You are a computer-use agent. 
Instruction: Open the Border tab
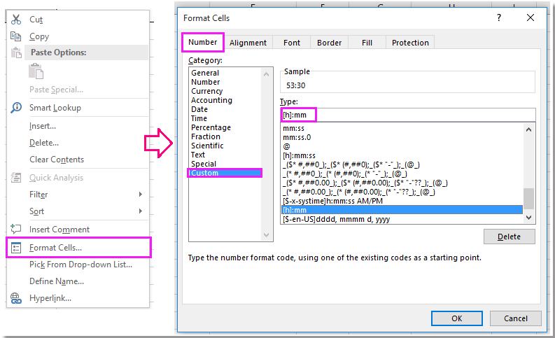[329, 43]
